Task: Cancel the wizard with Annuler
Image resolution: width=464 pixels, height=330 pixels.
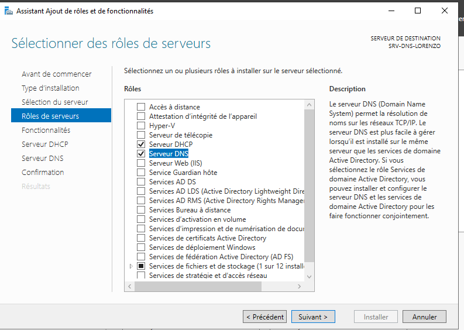Action: click(424, 317)
